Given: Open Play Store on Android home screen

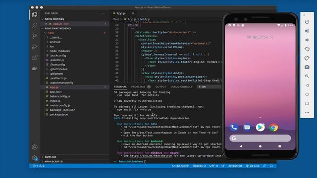Looking at the screenshot, I should click(260, 128).
